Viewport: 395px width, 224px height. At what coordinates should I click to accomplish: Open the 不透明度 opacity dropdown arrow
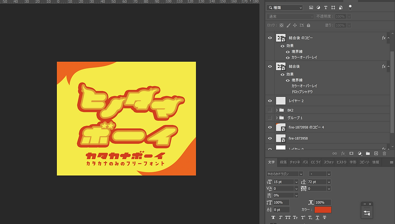tap(349, 17)
